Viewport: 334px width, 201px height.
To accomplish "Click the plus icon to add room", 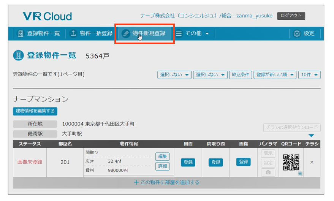I will [x=136, y=182].
